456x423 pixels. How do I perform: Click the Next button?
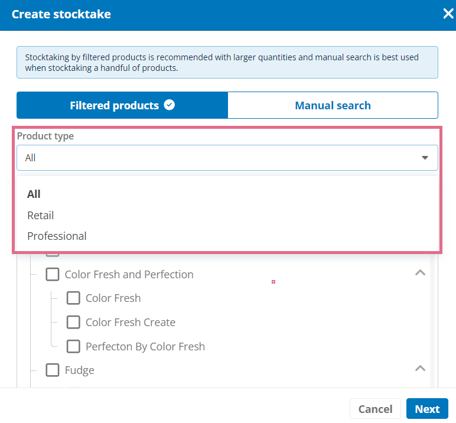(427, 409)
